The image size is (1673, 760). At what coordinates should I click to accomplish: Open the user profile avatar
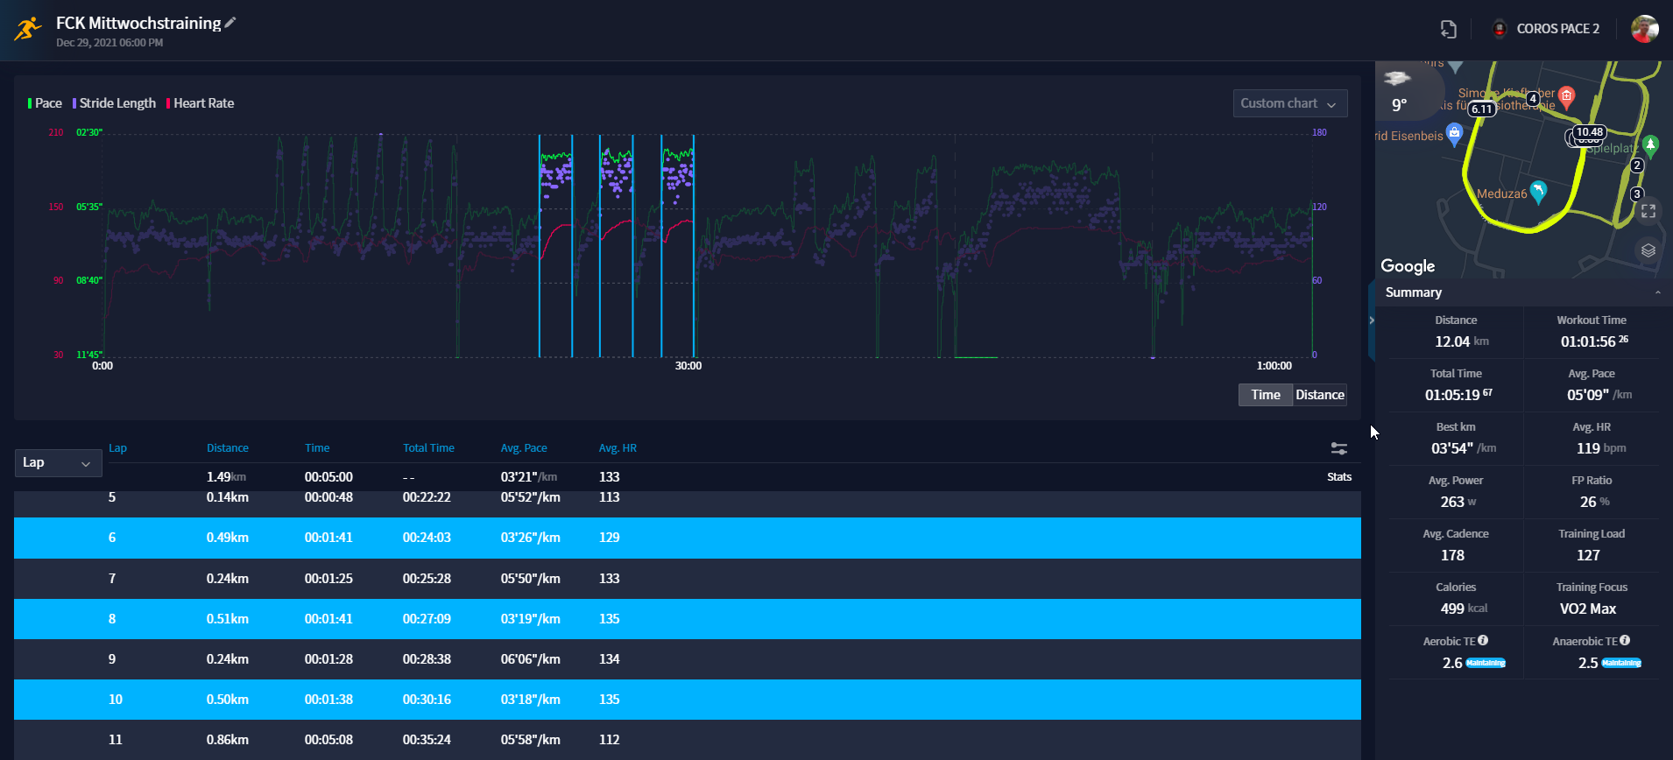pos(1644,29)
